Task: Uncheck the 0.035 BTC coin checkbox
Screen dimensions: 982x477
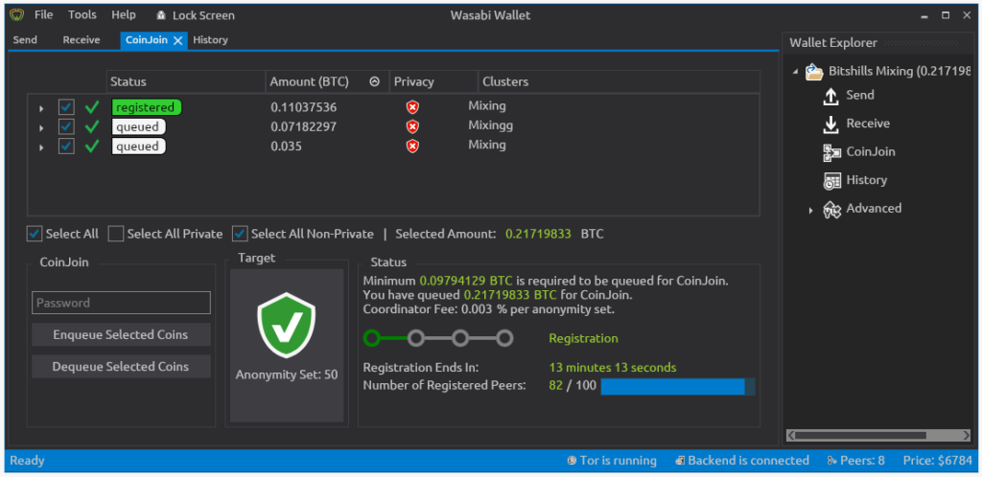Action: [66, 147]
